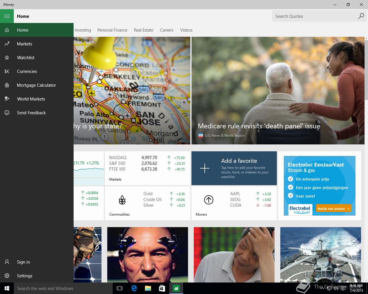Screen dimensions: 368x294
Task: Open Settings gear icon in sidebar
Action: click(7, 276)
